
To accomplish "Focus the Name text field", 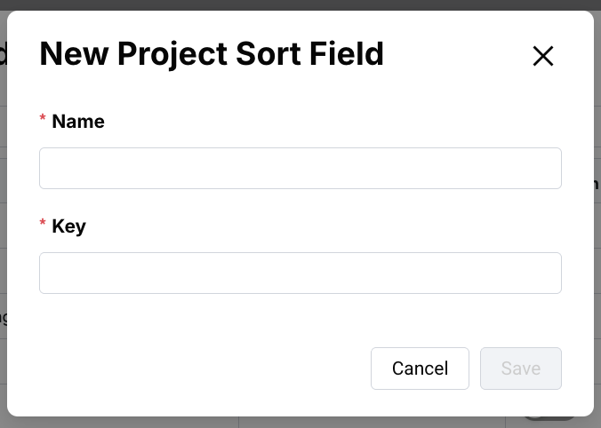I will (x=300, y=168).
